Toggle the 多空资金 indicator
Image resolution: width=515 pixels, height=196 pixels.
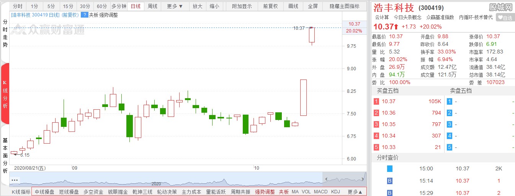pos(93,192)
